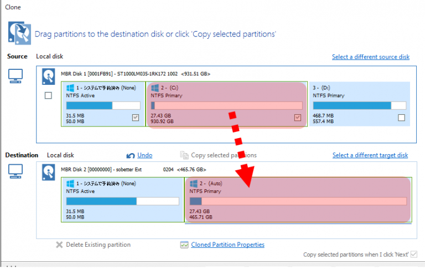This screenshot has width=425, height=269.
Task: Click the Destination computer monitor icon
Action: click(15, 173)
